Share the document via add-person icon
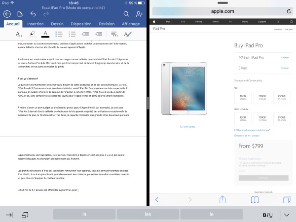The width and height of the screenshot is (296, 222). (x=139, y=14)
